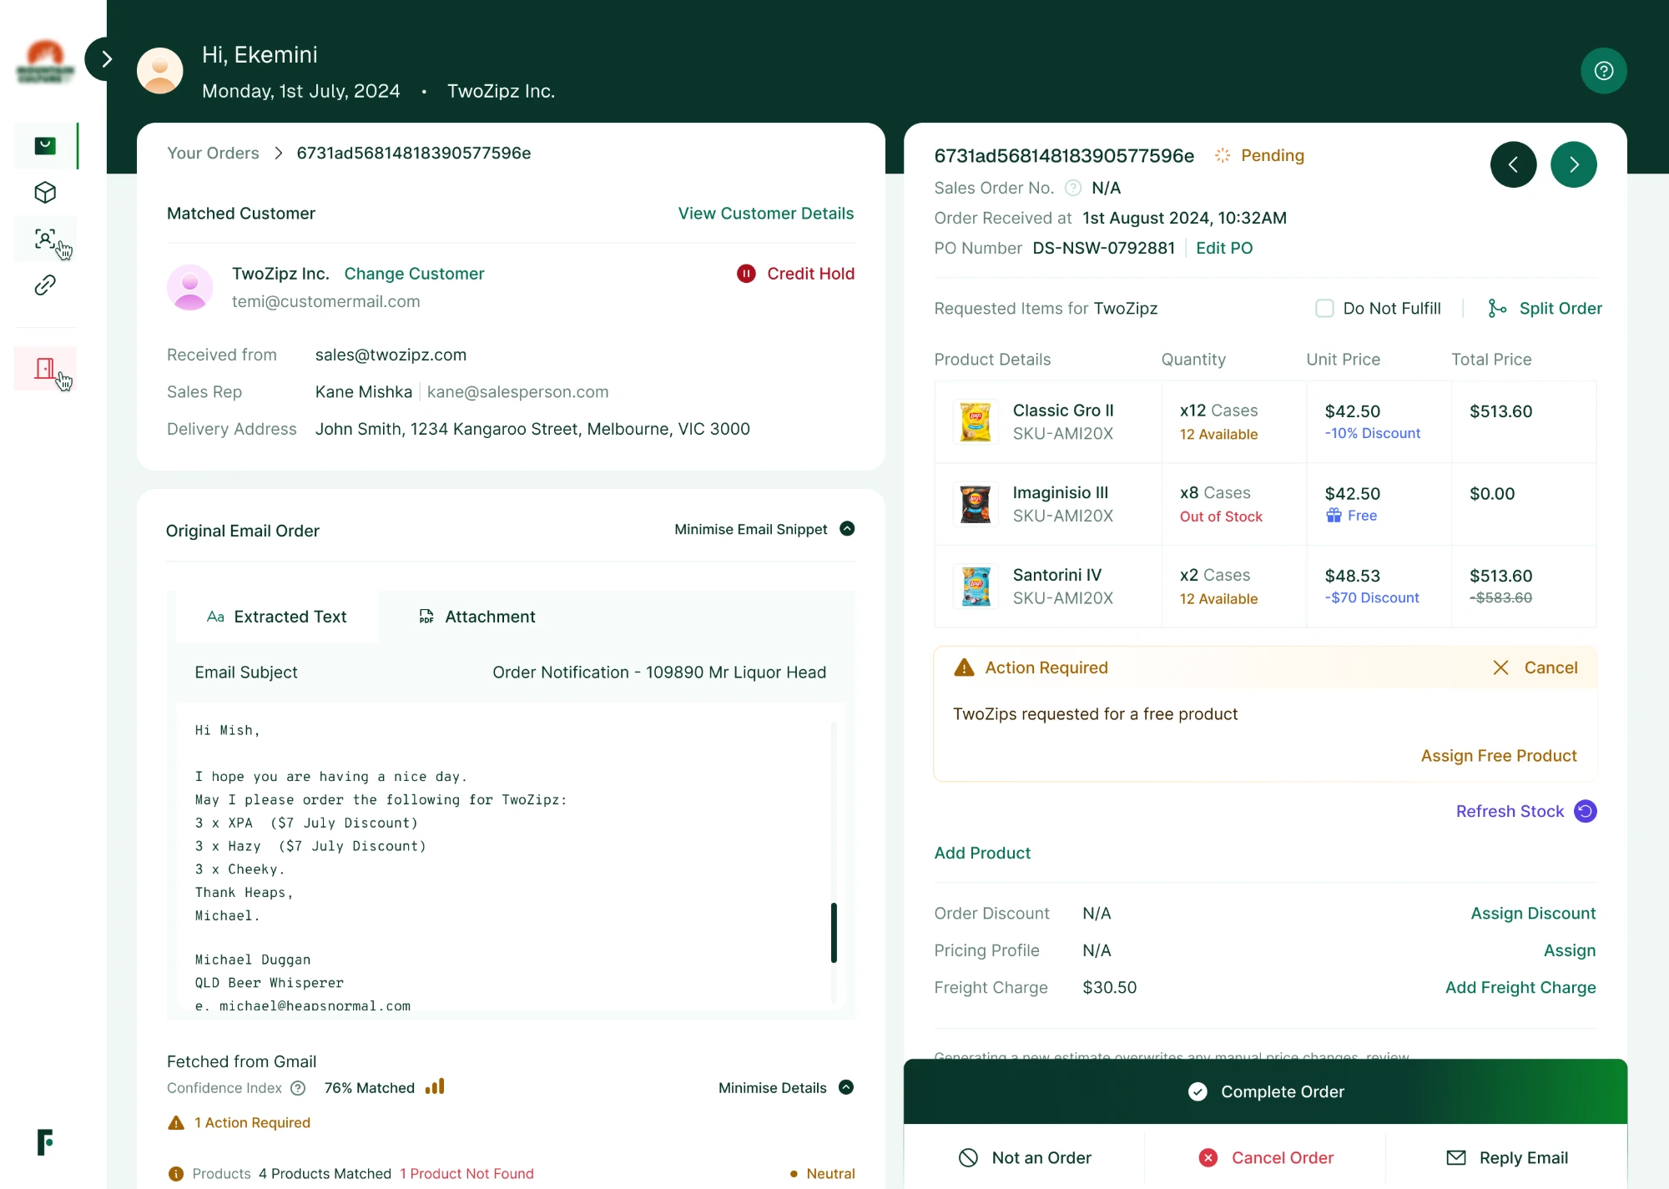Click the Cancel Order button
This screenshot has height=1189, width=1669.
pyautogui.click(x=1266, y=1158)
